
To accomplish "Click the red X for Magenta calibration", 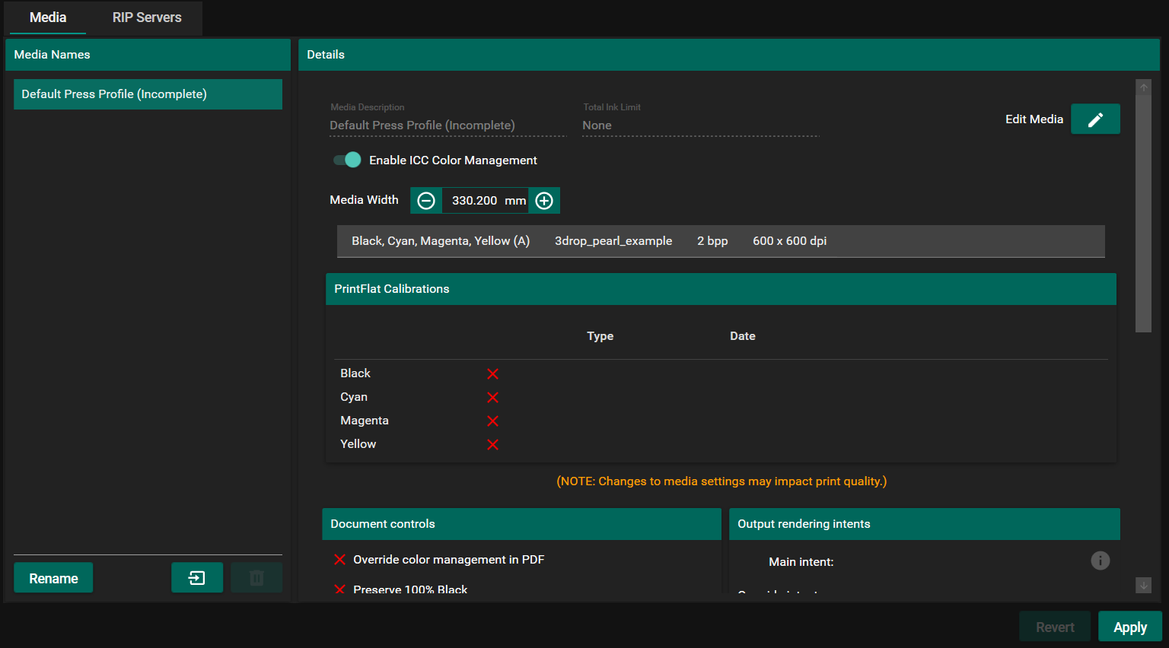I will pyautogui.click(x=492, y=421).
